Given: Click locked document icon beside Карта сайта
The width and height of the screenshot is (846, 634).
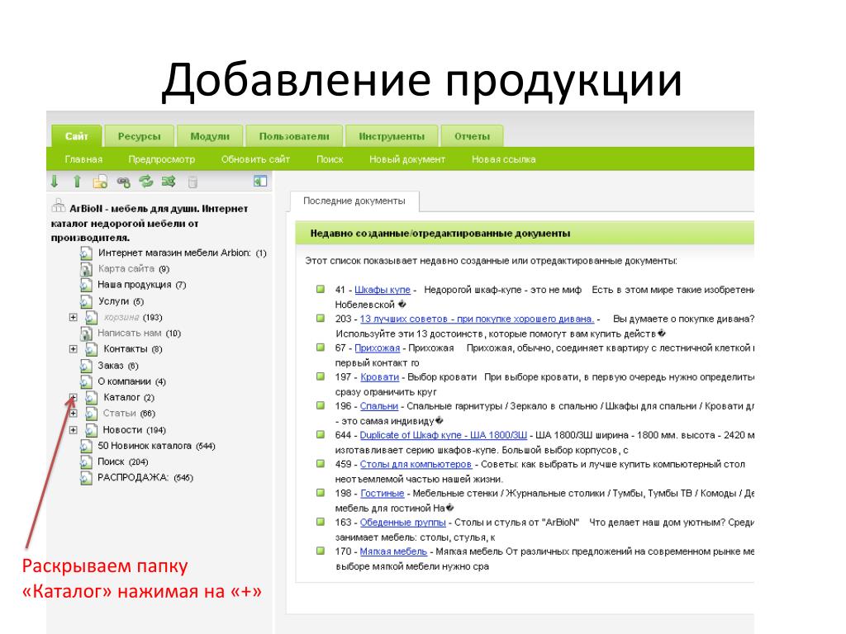Looking at the screenshot, I should [x=86, y=269].
